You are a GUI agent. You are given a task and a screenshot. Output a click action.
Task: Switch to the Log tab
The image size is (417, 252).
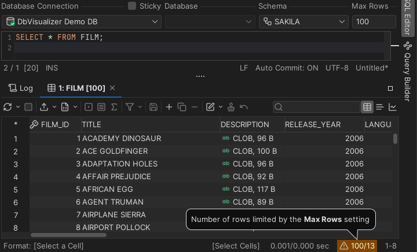[20, 88]
